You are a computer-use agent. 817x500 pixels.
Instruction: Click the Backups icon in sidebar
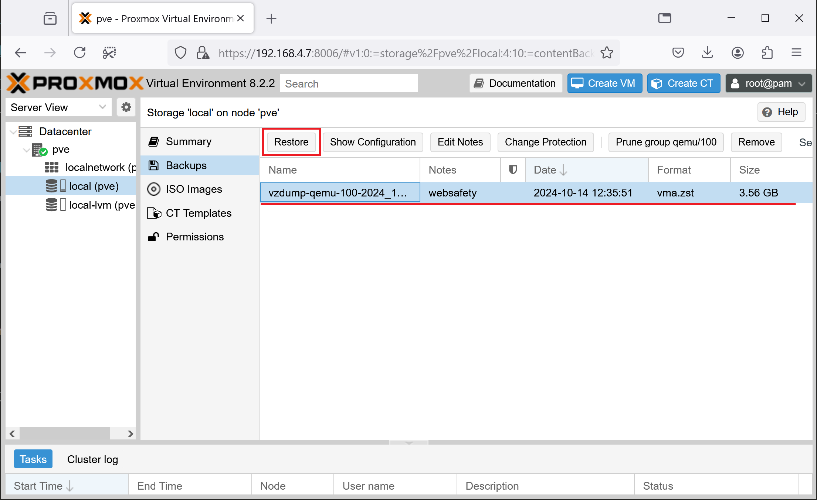pyautogui.click(x=153, y=165)
